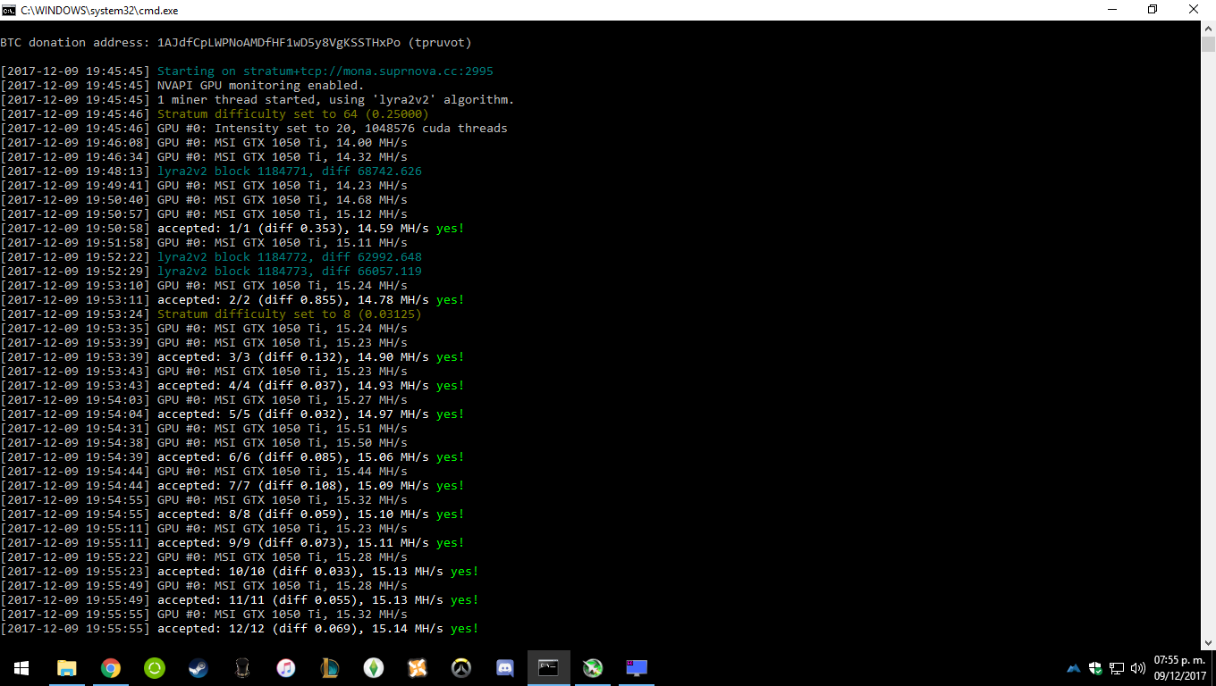Click the 'NVAPI GPU monitoring enabled.' line
Screen dimensions: 1216x686
coord(182,86)
